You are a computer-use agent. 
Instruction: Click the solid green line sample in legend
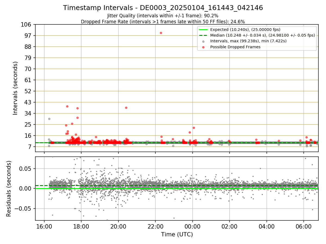tap(203, 30)
